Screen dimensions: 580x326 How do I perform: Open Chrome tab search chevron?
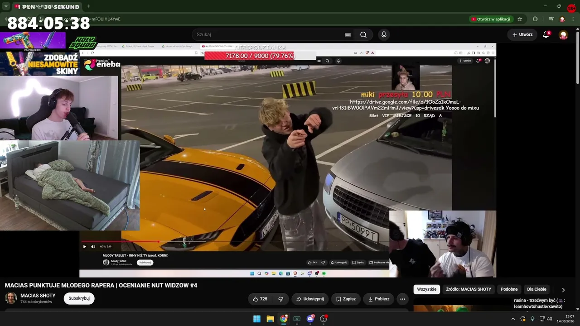[x=6, y=6]
